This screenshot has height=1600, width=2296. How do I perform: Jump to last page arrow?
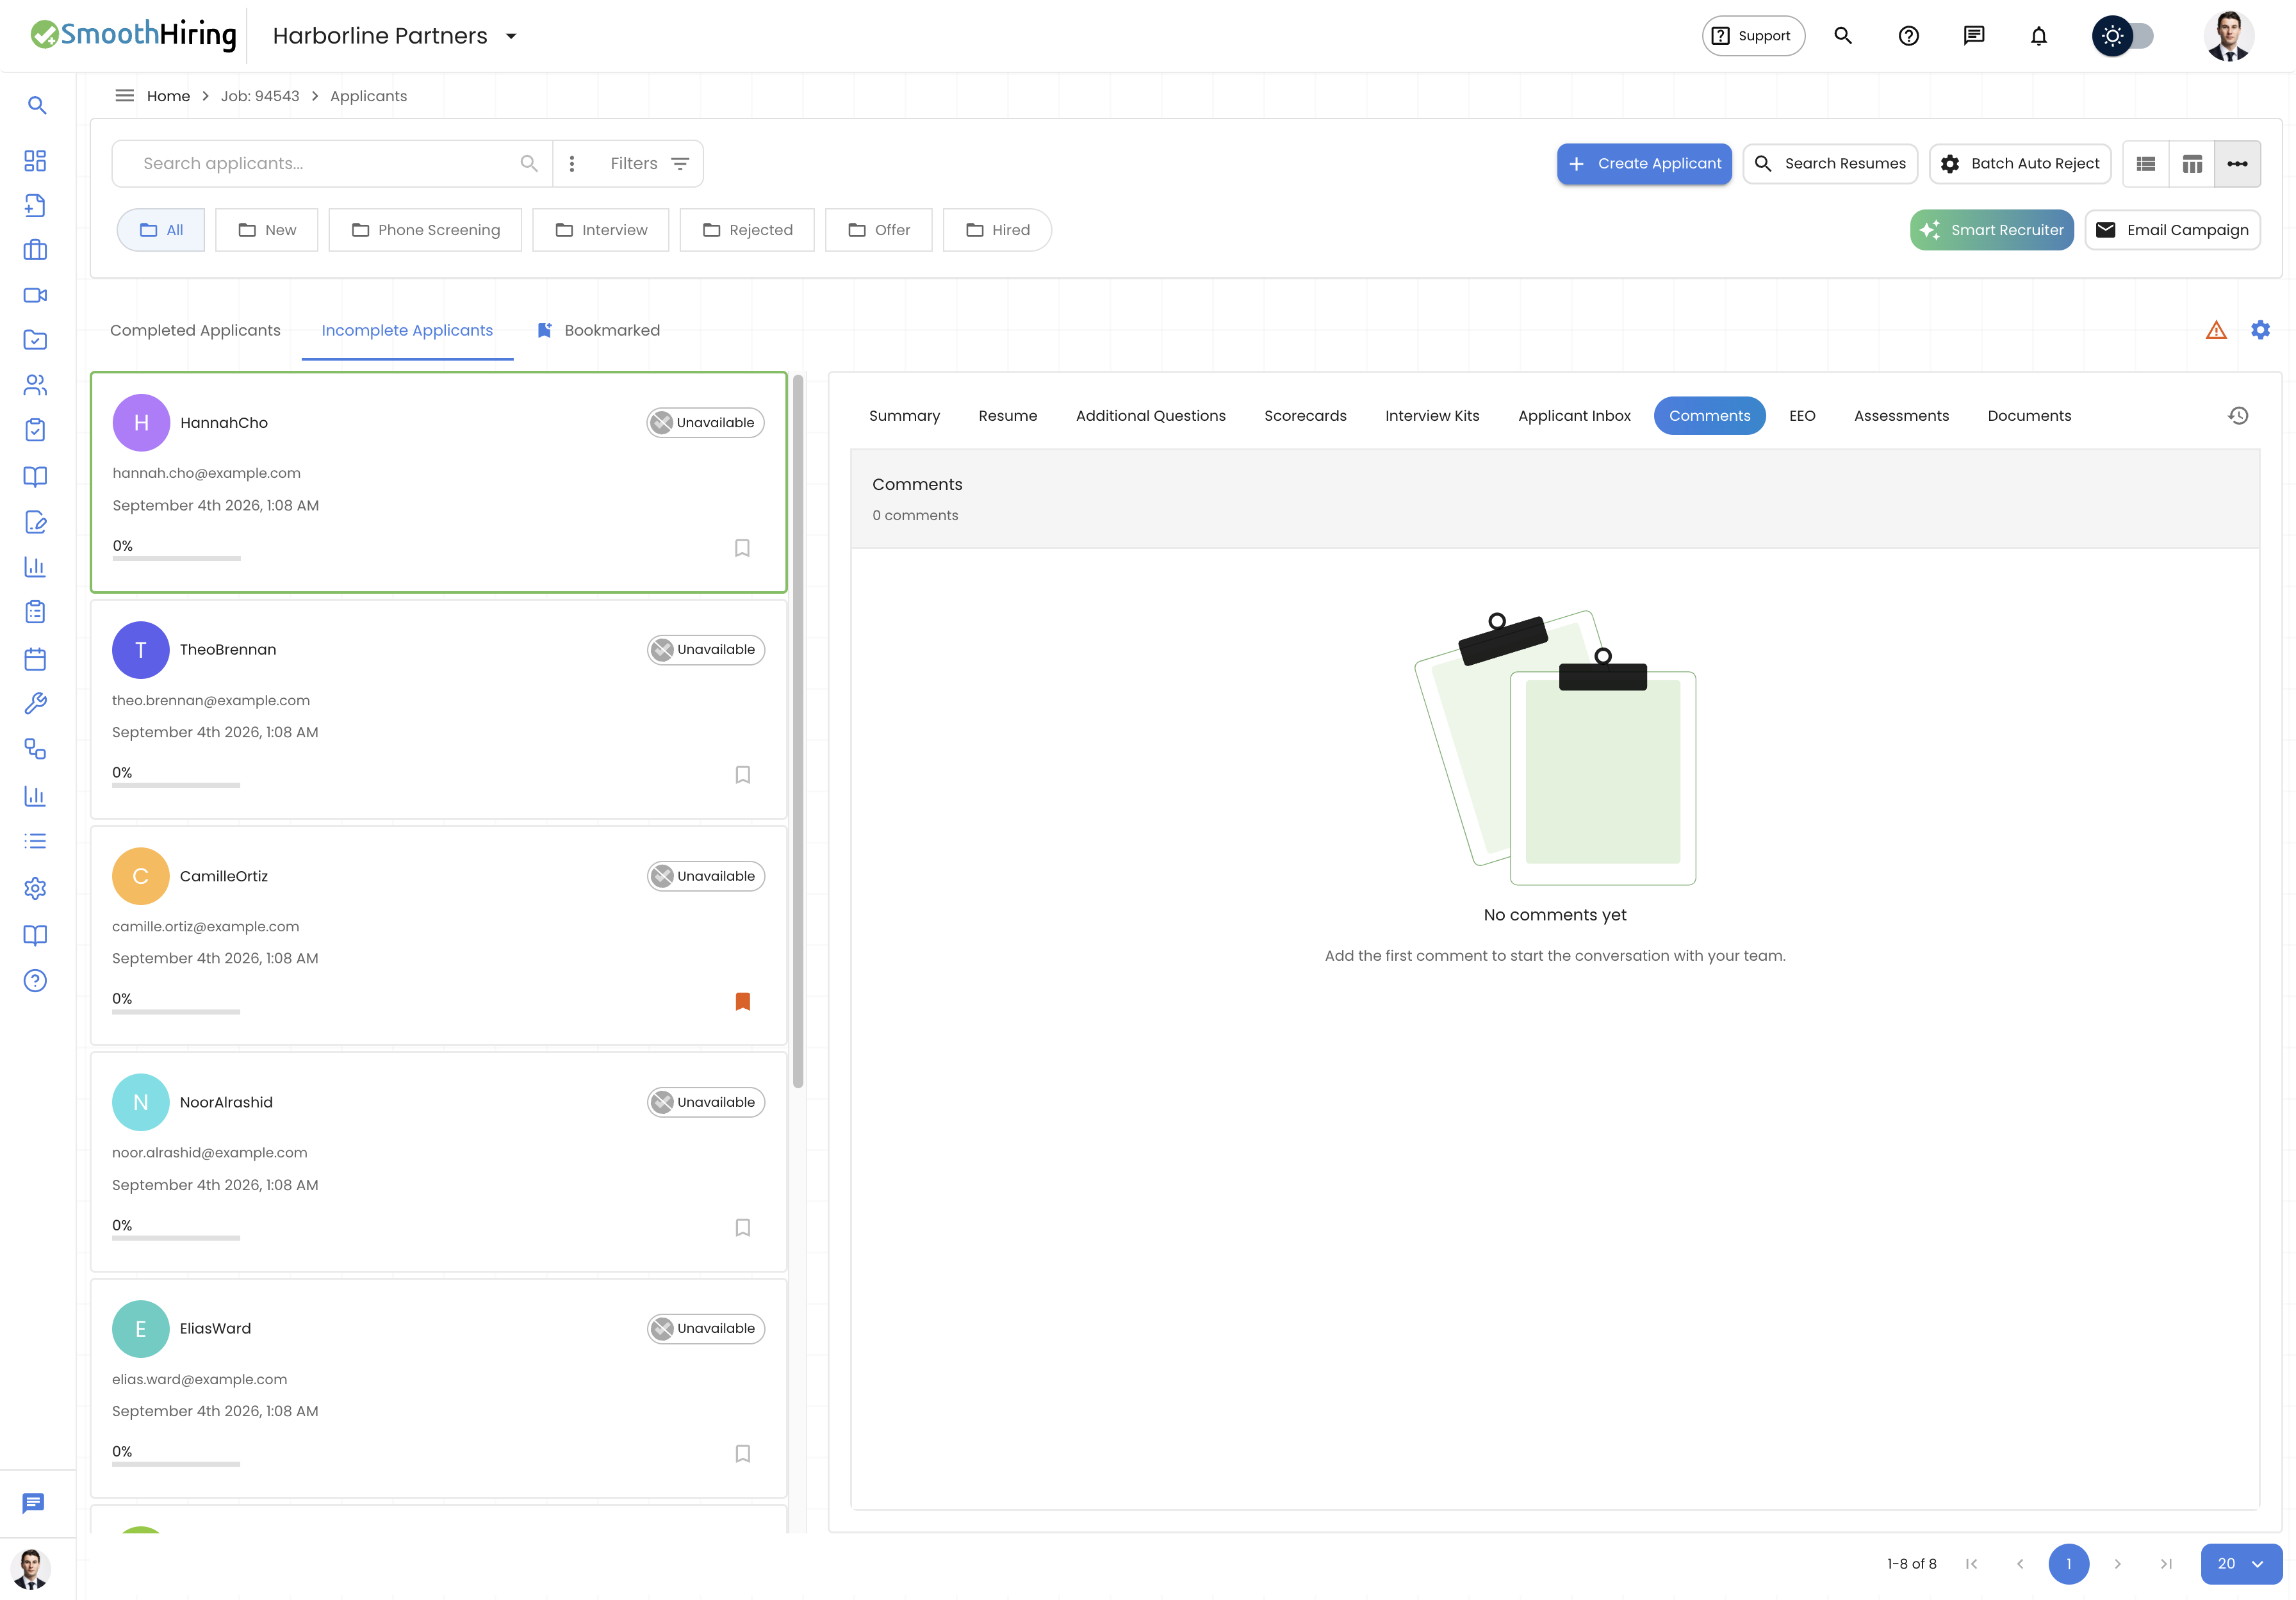(2166, 1564)
